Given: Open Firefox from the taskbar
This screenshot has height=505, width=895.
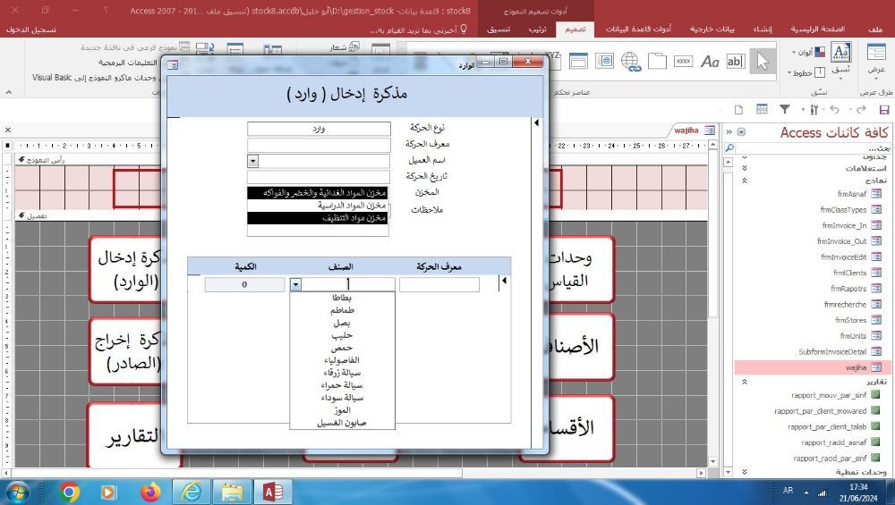Looking at the screenshot, I should point(150,492).
